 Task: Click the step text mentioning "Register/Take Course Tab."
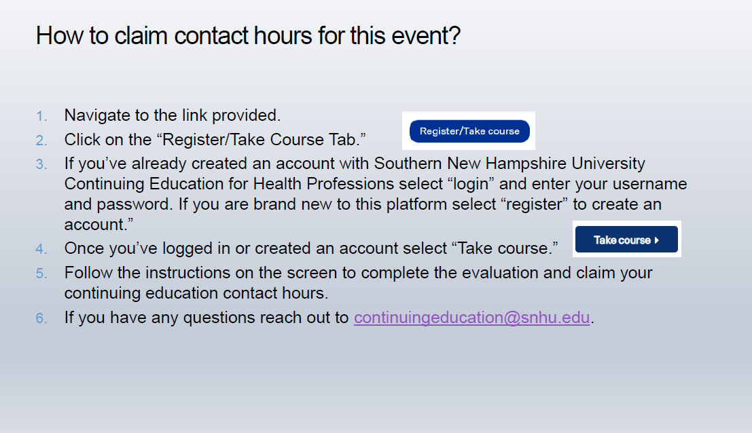(215, 140)
